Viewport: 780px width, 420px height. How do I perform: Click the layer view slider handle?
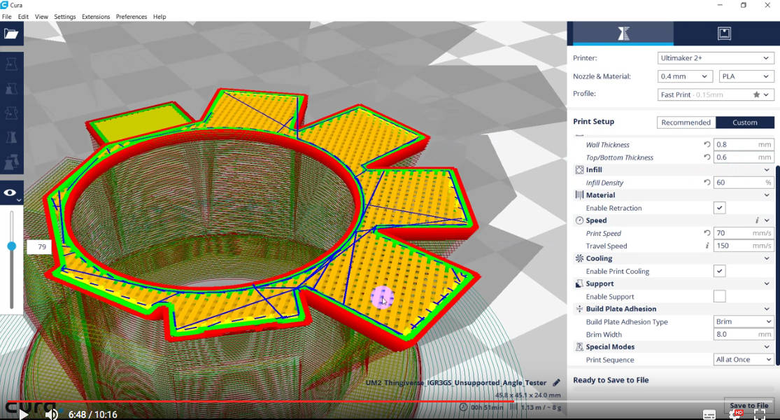click(x=11, y=246)
